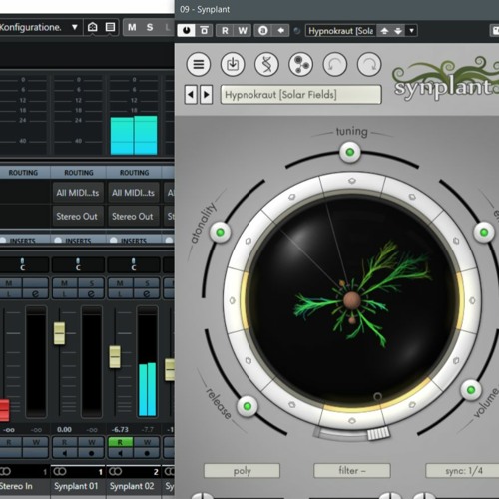Click the A/B settings compare button
The image size is (499, 499).
263,31
